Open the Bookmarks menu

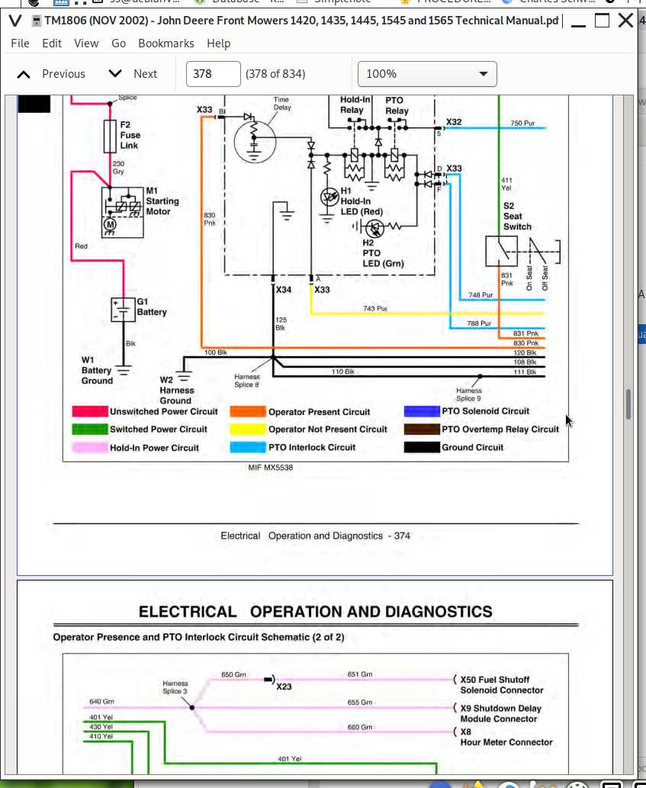166,43
